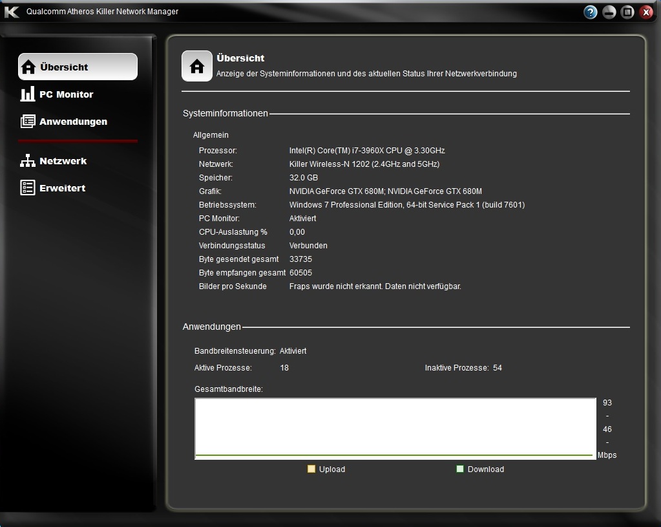This screenshot has width=661, height=527.
Task: Click the green Download legend swatch
Action: pyautogui.click(x=460, y=469)
